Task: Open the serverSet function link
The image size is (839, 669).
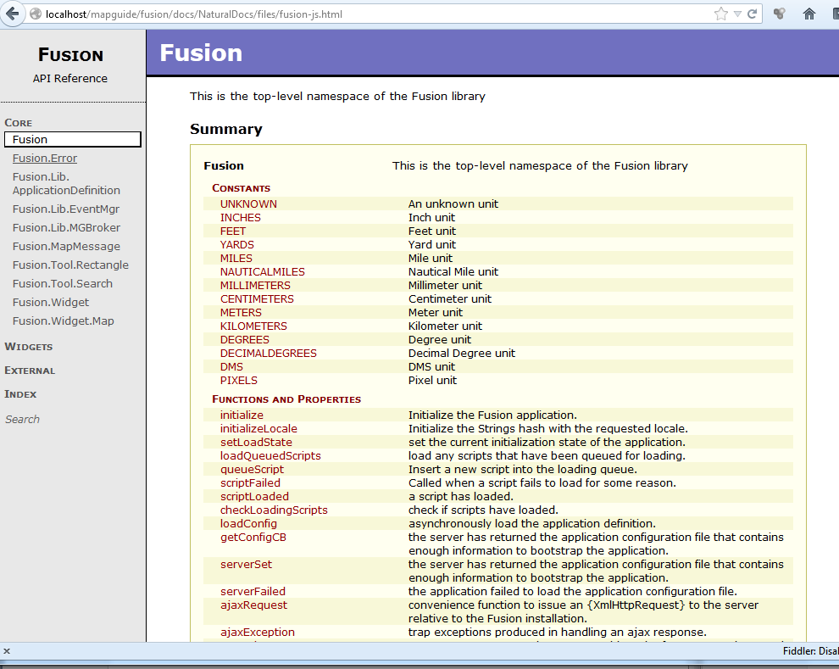Action: (246, 564)
